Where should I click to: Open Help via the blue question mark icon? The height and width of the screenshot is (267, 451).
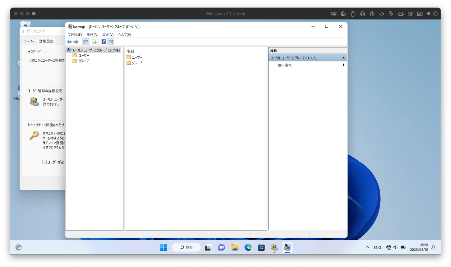[x=104, y=42]
